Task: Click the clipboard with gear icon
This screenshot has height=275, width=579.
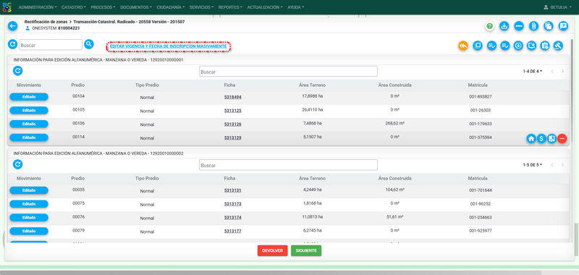Action: (545, 46)
